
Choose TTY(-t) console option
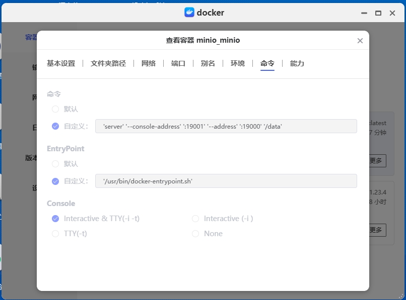(55, 234)
